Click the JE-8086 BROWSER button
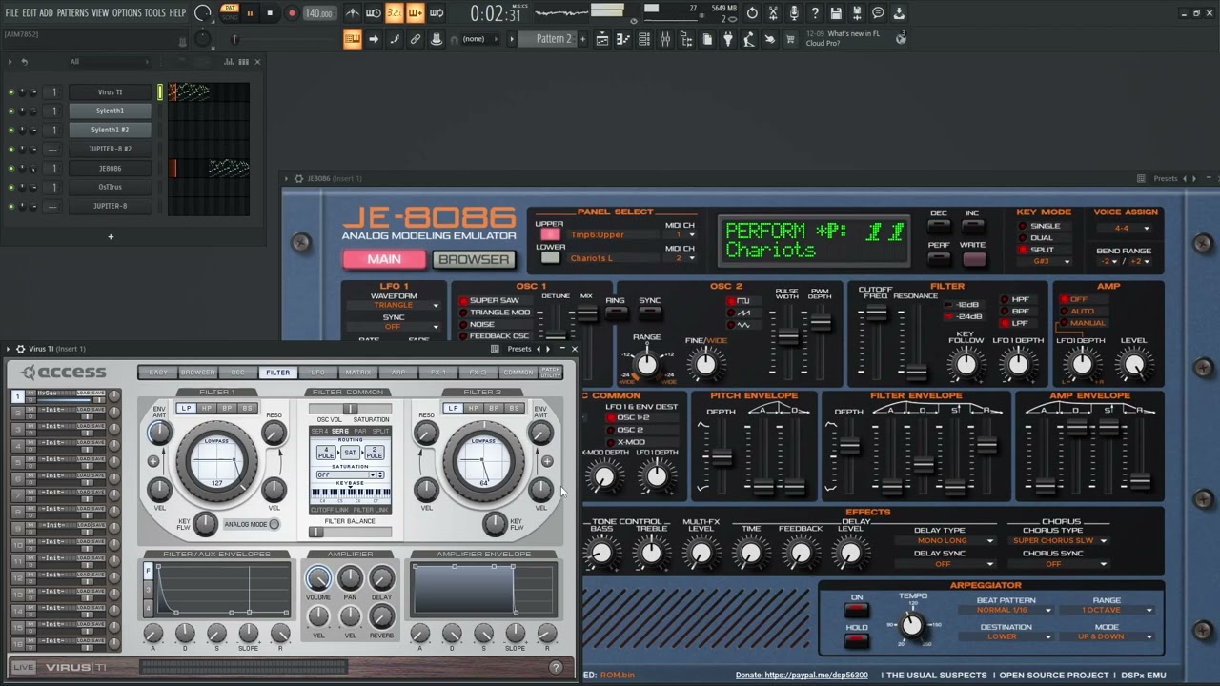This screenshot has height=686, width=1220. pos(474,260)
